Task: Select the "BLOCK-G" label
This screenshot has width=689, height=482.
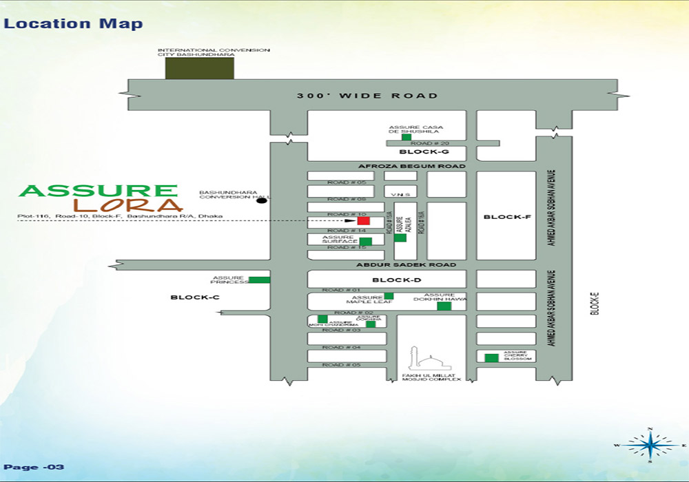Action: click(424, 152)
